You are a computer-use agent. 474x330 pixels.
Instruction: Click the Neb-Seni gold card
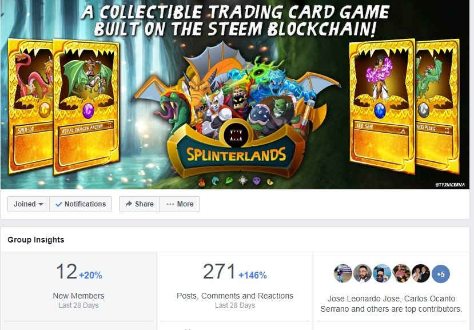tap(381, 106)
